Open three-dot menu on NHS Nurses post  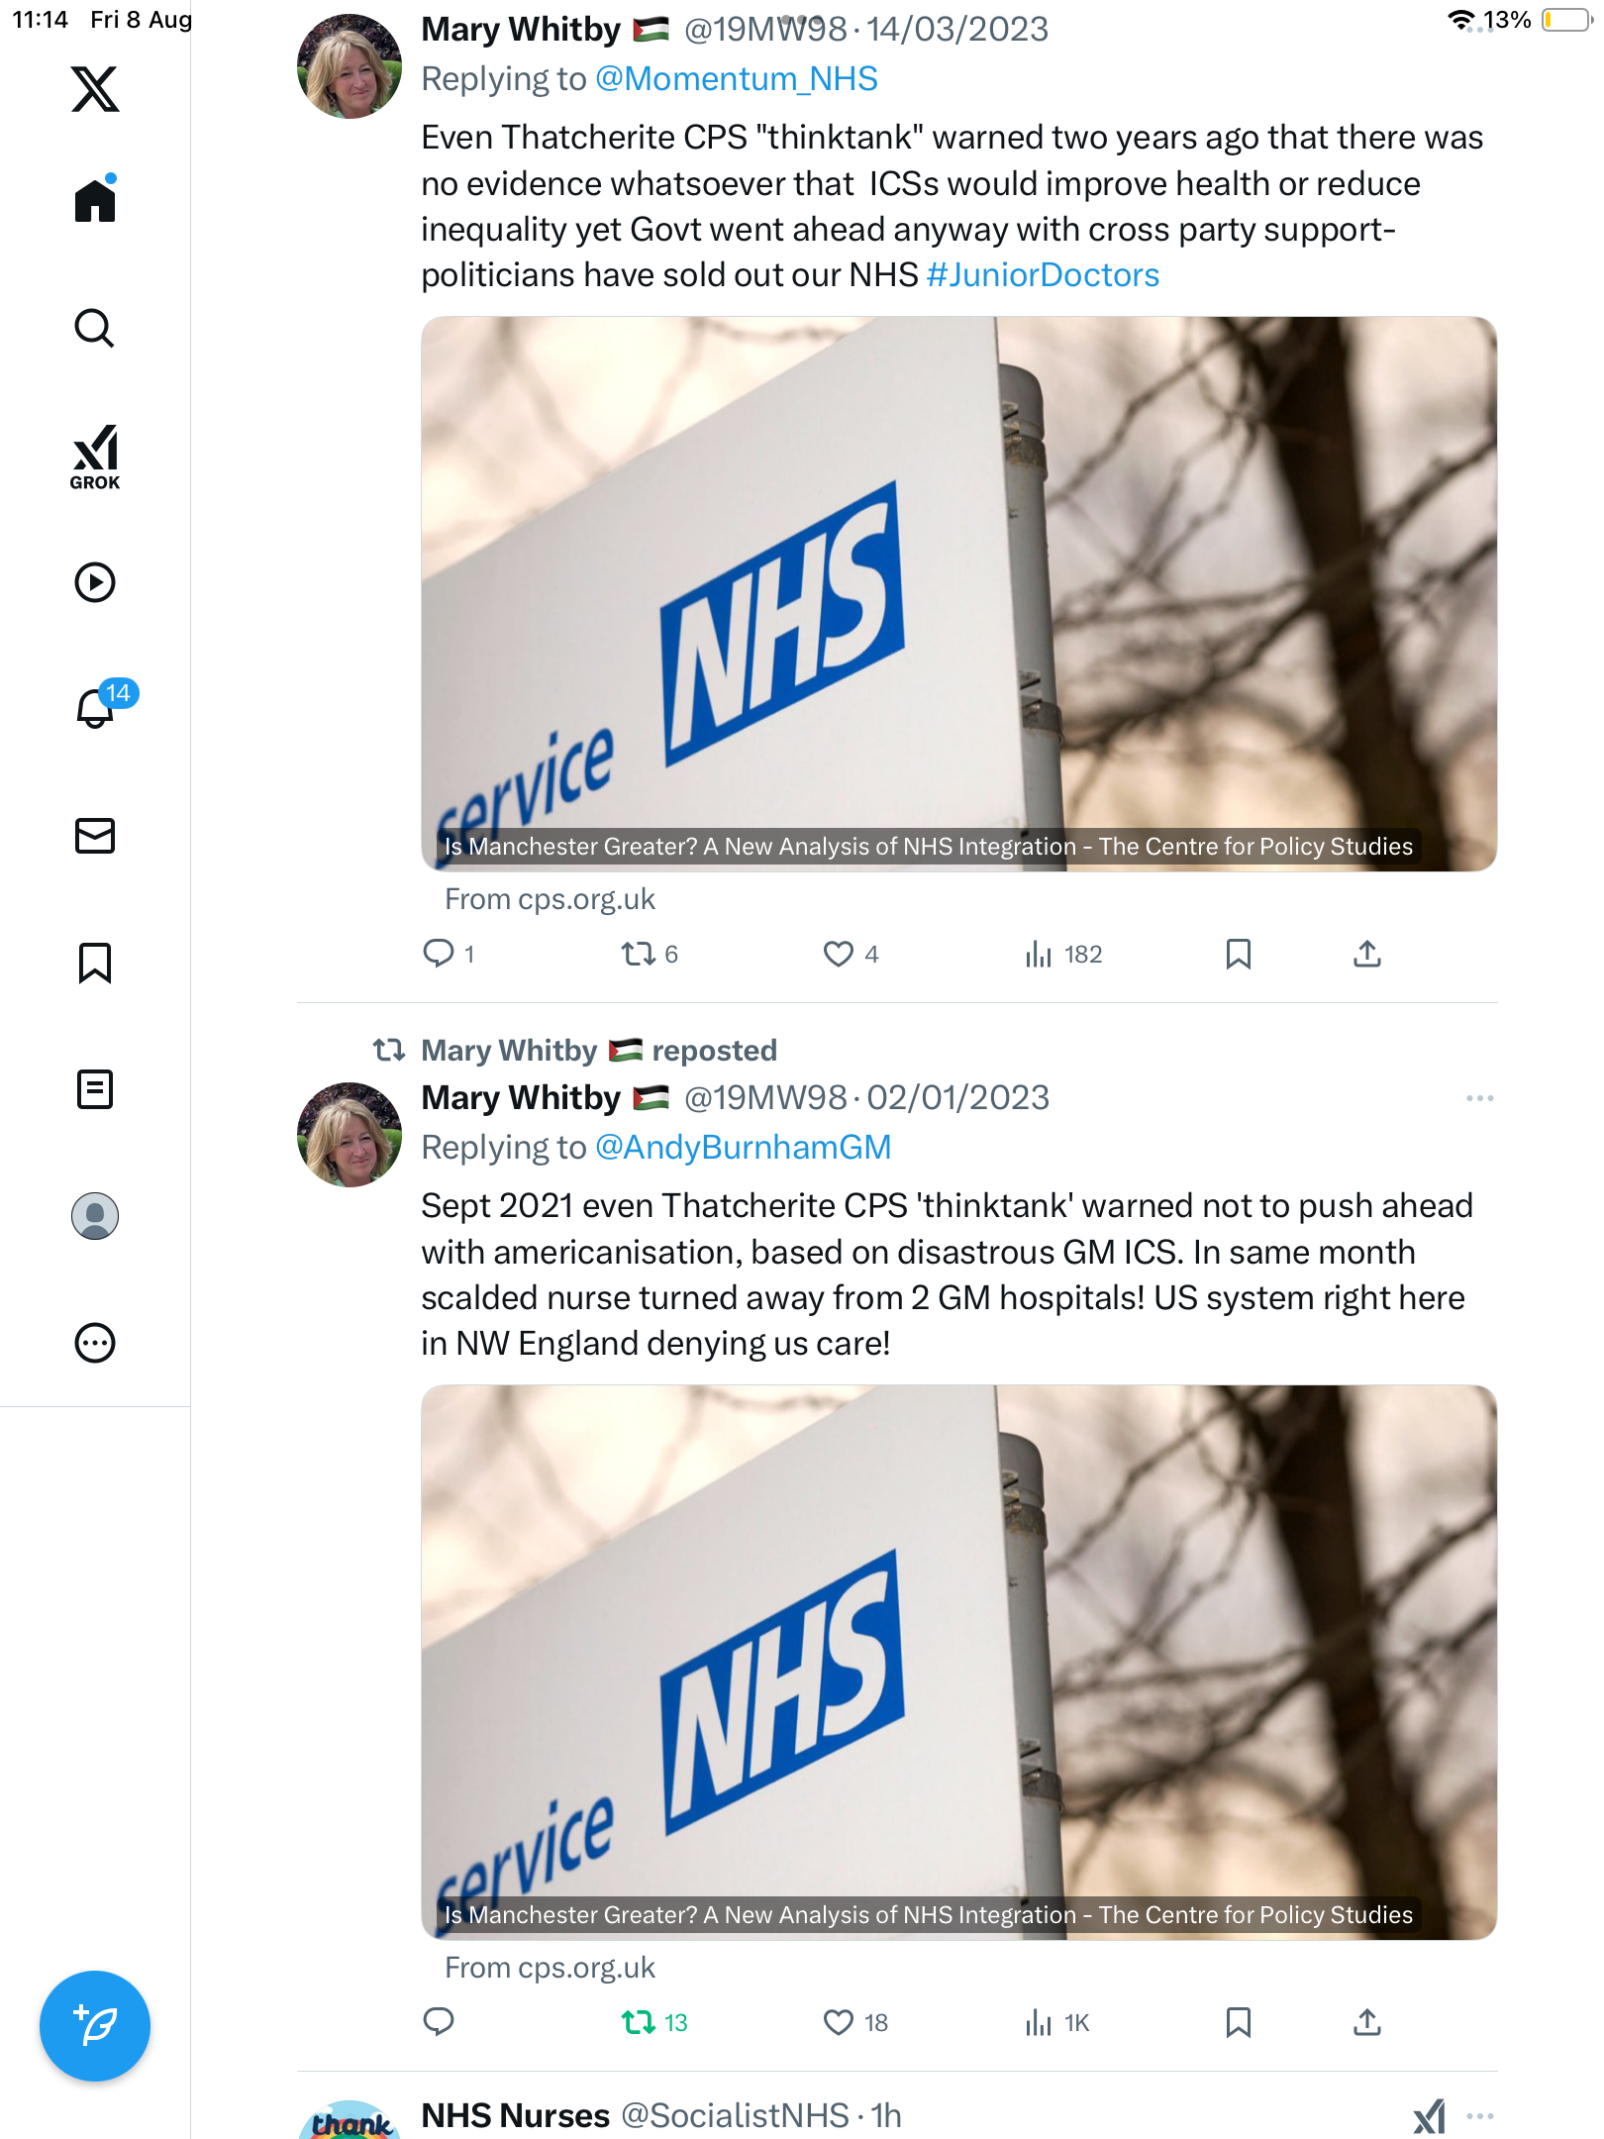(1479, 2116)
